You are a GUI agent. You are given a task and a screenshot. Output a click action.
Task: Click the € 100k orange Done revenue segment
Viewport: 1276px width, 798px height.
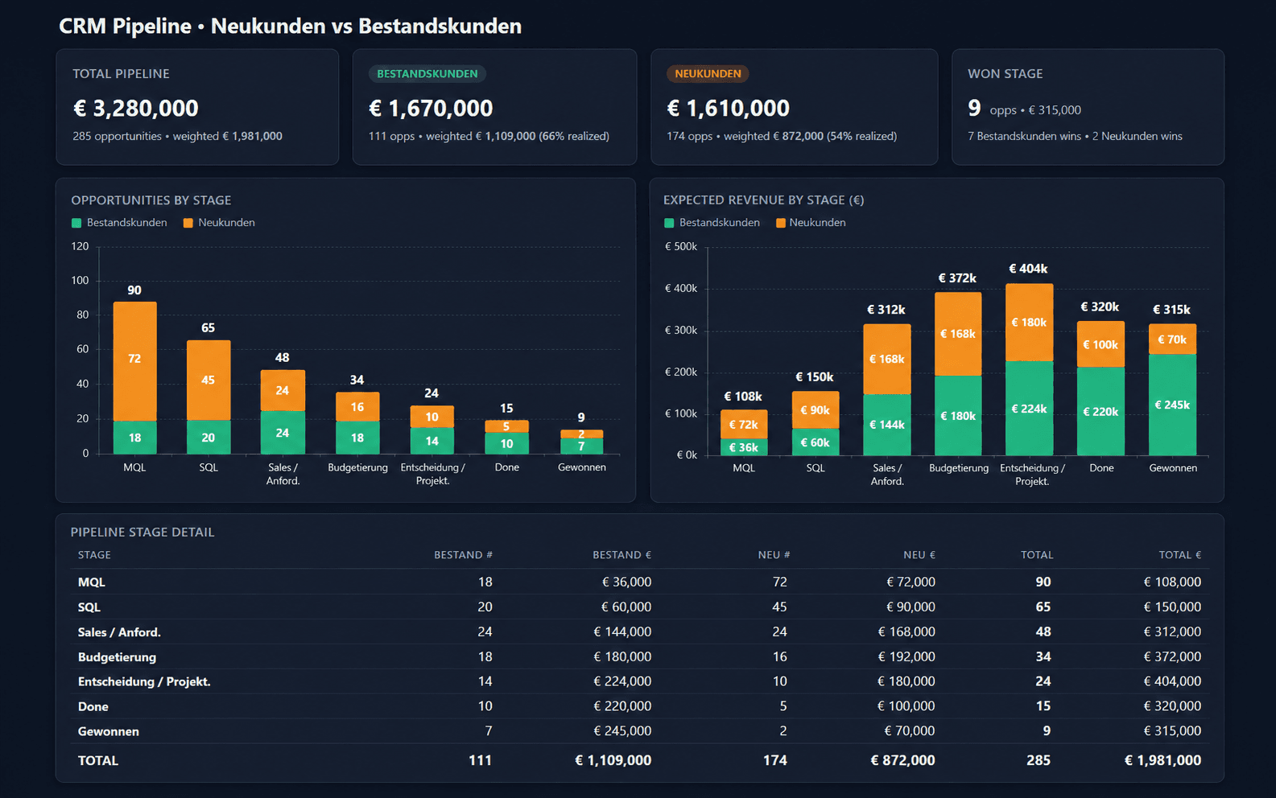point(1100,344)
